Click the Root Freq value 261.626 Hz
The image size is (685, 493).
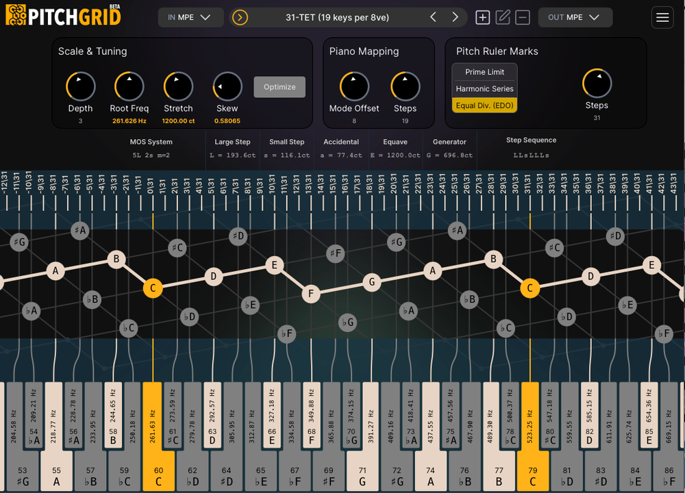[x=129, y=121]
